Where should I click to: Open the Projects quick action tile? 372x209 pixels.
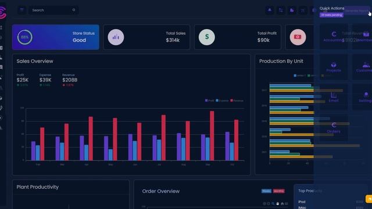(334, 67)
